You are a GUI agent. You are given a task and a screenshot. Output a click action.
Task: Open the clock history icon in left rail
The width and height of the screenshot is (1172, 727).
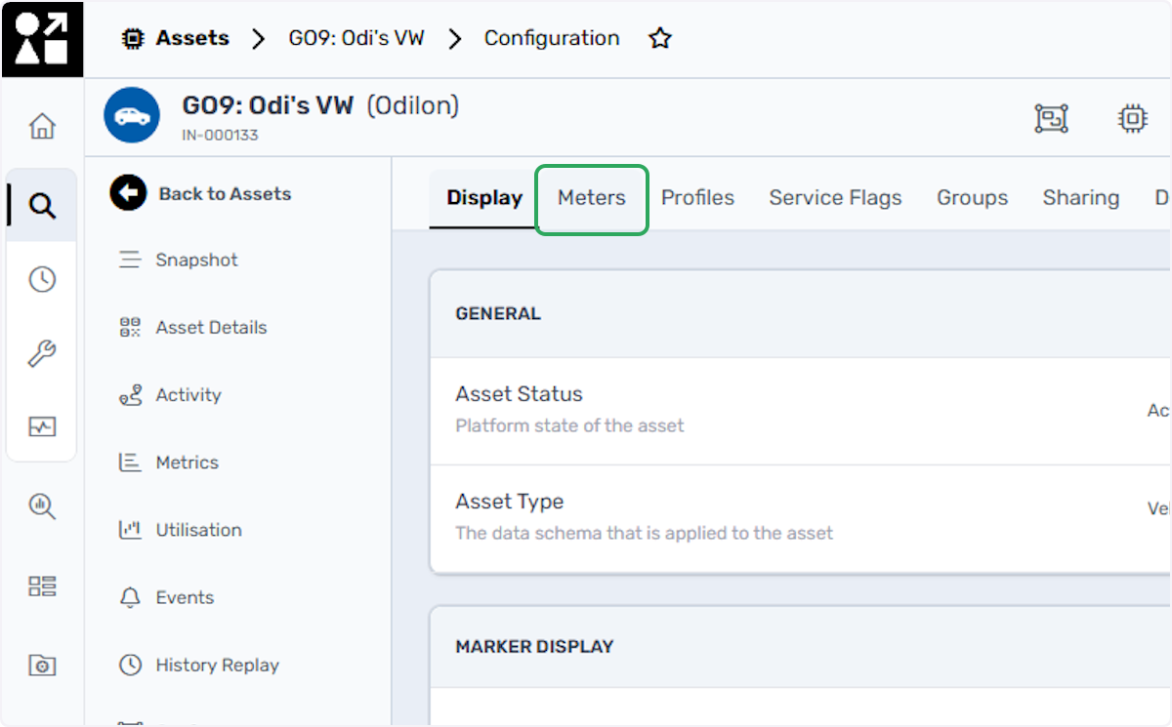42,279
